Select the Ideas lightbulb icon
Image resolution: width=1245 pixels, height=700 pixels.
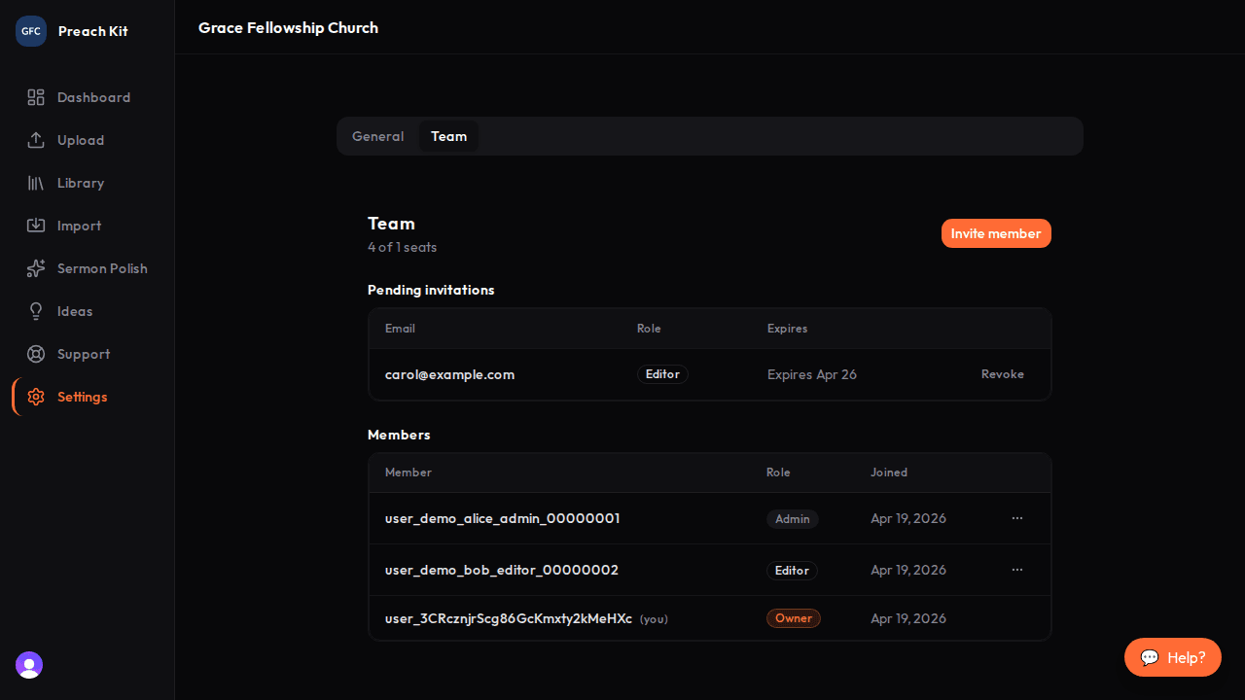coord(36,311)
